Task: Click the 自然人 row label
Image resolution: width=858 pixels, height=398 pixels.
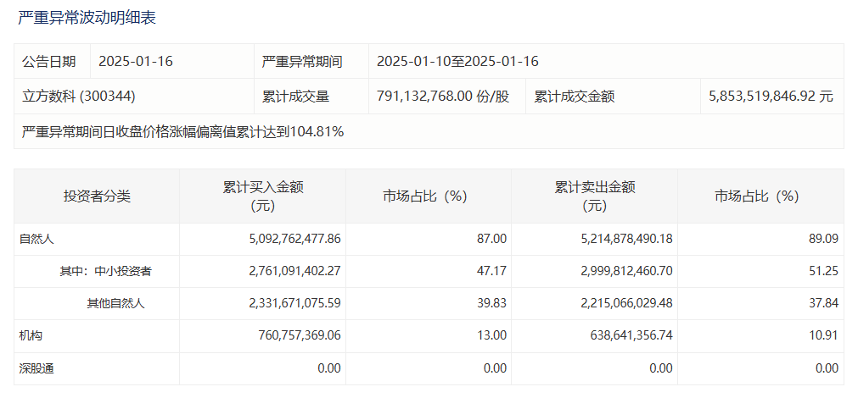Action: [36, 240]
